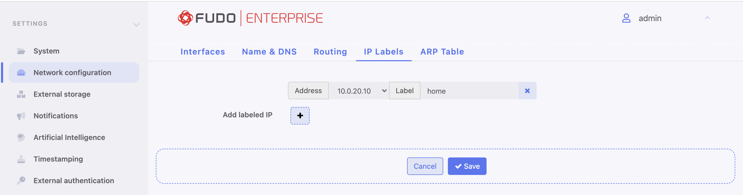Open the admin user menu chevron
This screenshot has width=743, height=195.
tap(707, 18)
